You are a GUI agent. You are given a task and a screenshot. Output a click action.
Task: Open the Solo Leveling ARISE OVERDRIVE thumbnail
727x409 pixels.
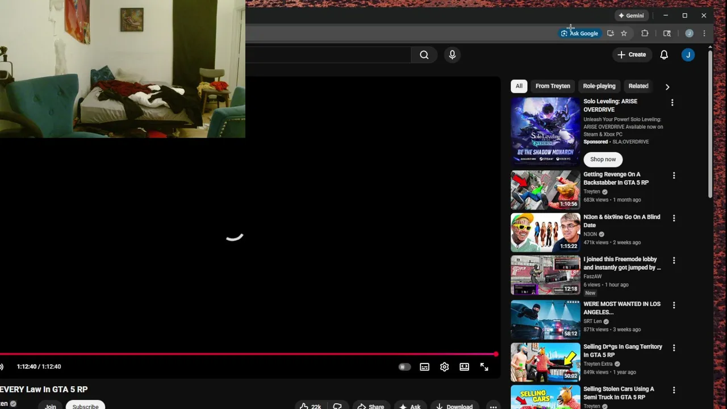click(545, 131)
